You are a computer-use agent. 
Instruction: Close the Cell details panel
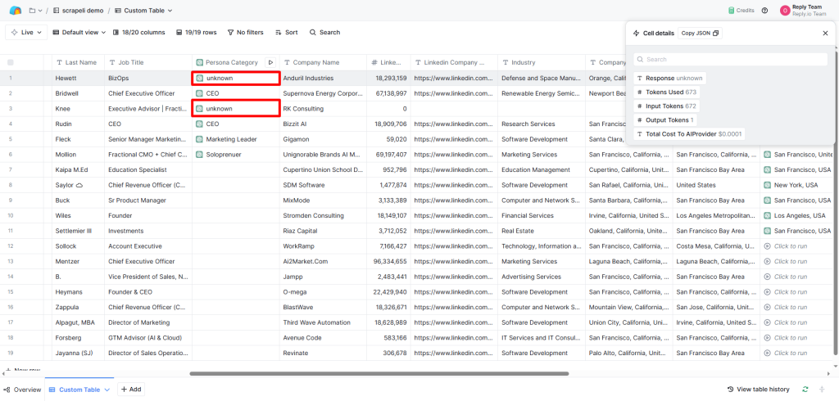coord(825,34)
